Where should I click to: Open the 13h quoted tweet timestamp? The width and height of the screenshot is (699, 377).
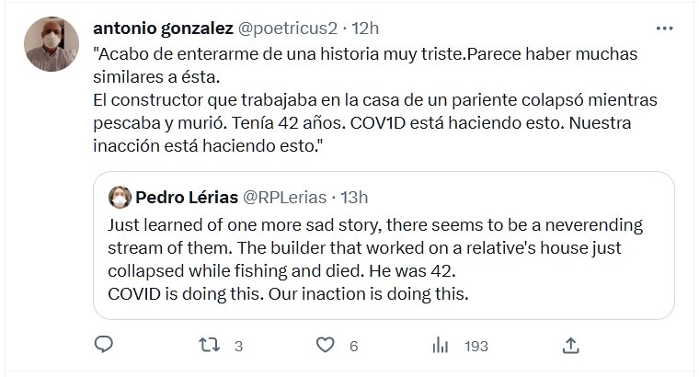tap(355, 196)
